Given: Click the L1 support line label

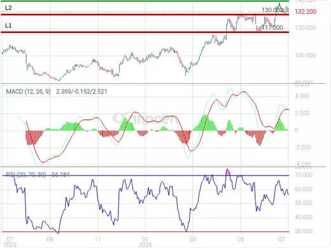Looking at the screenshot, I should coord(8,25).
